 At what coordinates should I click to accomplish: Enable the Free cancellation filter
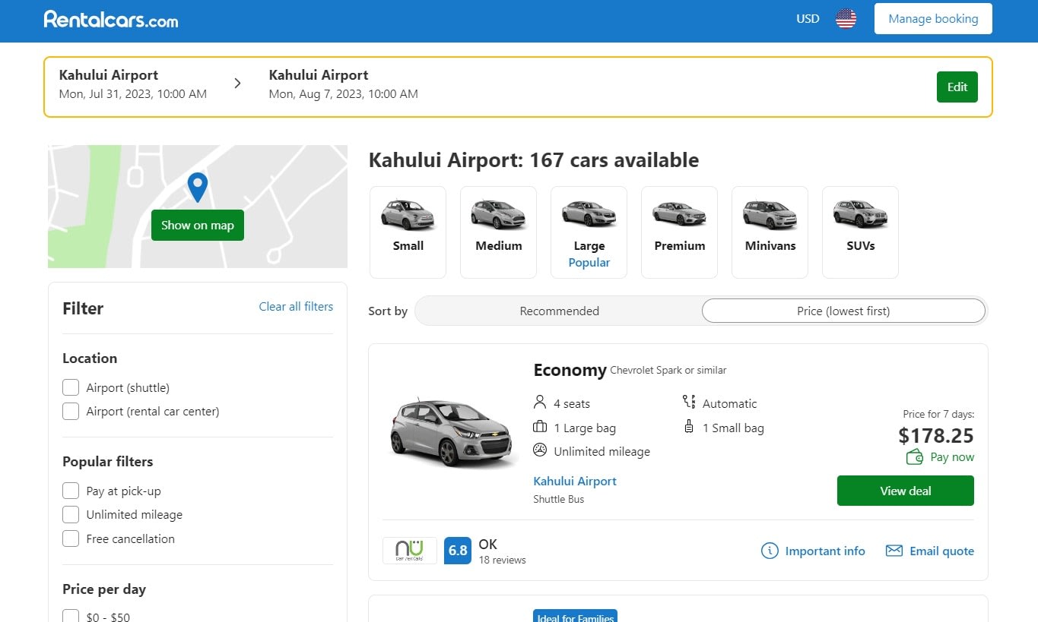pyautogui.click(x=71, y=538)
